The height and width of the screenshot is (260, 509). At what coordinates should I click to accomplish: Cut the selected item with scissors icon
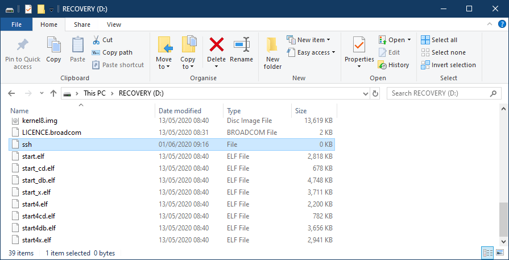[x=96, y=40]
